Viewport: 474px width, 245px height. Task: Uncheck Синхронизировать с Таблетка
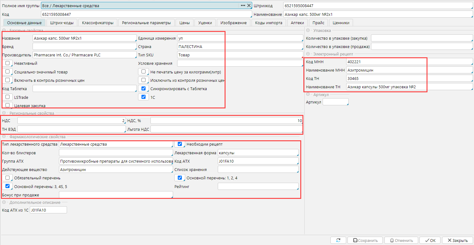click(143, 89)
